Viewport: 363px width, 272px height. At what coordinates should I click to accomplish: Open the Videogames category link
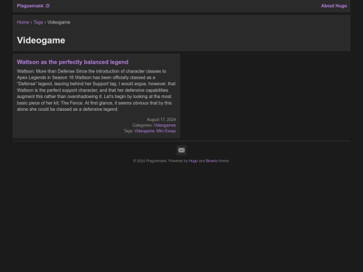[165, 125]
